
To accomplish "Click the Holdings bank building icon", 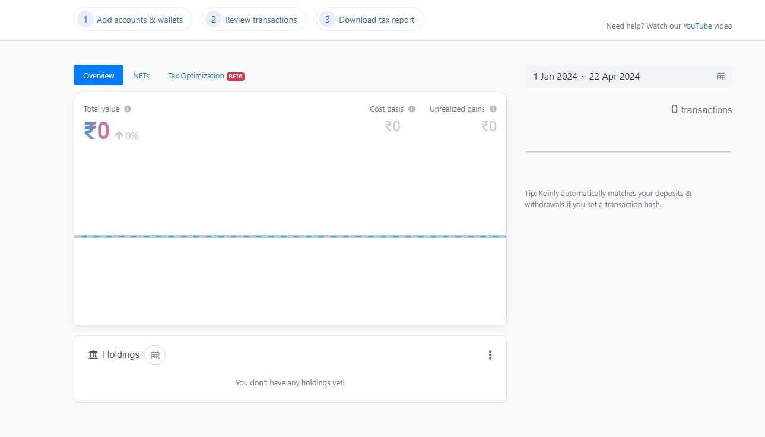I will 93,354.
